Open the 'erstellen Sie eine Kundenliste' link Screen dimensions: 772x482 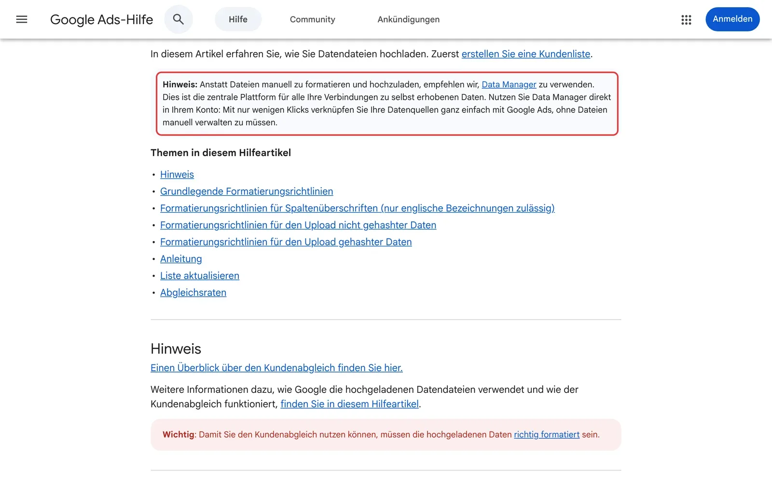(526, 54)
